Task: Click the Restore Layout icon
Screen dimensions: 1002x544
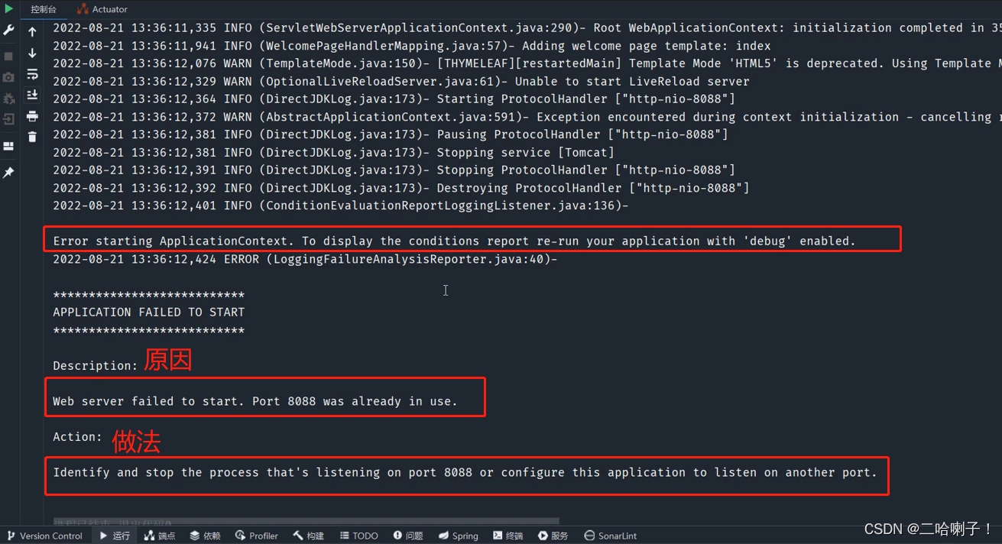Action: [x=8, y=146]
